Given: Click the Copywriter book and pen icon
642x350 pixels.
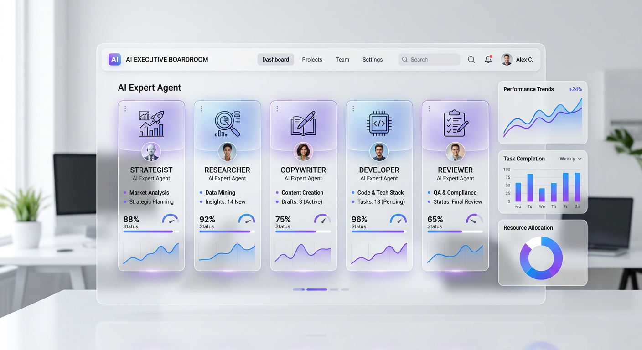Looking at the screenshot, I should click(303, 124).
